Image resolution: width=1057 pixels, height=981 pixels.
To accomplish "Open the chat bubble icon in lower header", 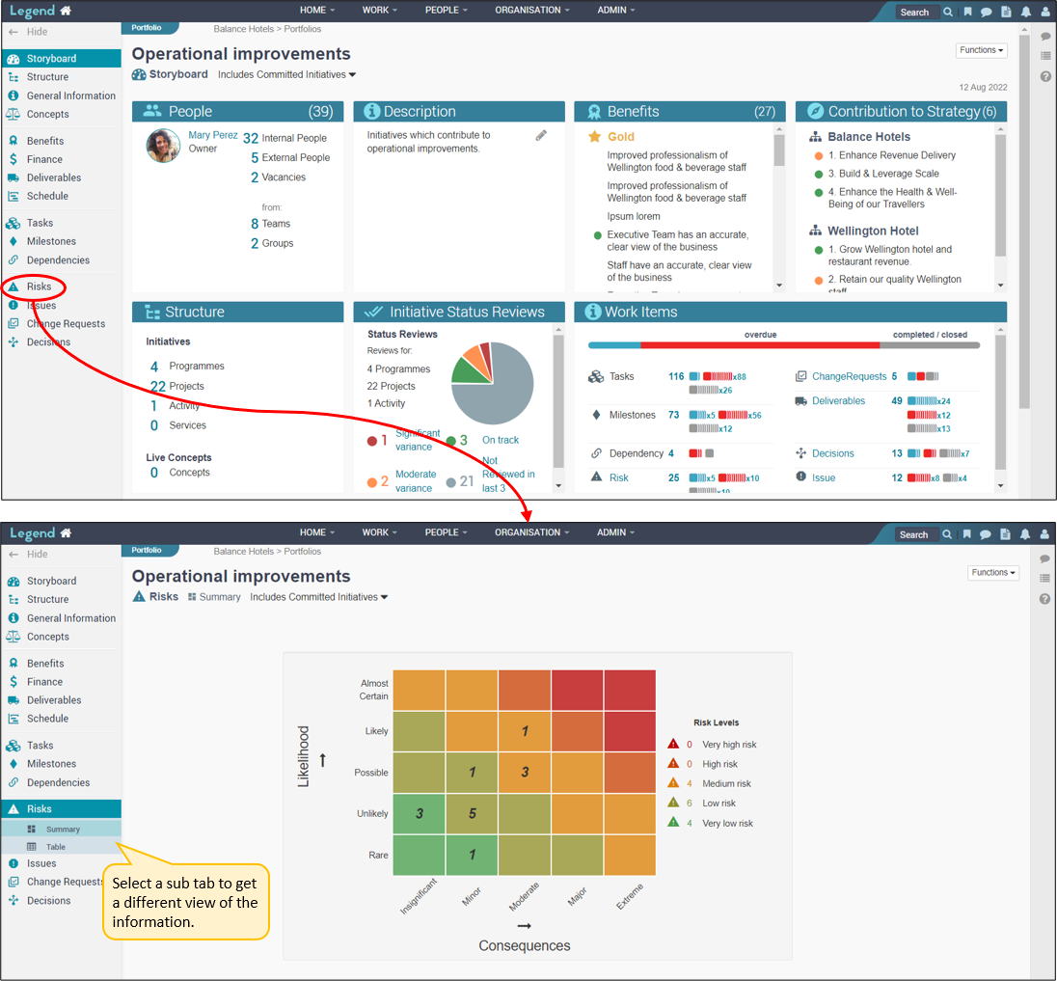I will click(x=986, y=534).
